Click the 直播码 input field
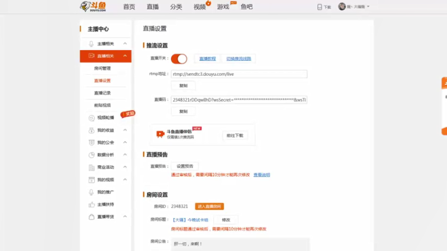Viewport: 447px width, 251px height. [239, 100]
